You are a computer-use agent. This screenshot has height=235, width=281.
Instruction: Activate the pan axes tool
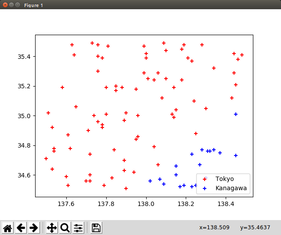tap(52, 228)
